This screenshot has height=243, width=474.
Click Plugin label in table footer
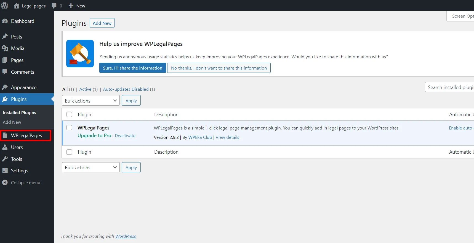coord(84,152)
